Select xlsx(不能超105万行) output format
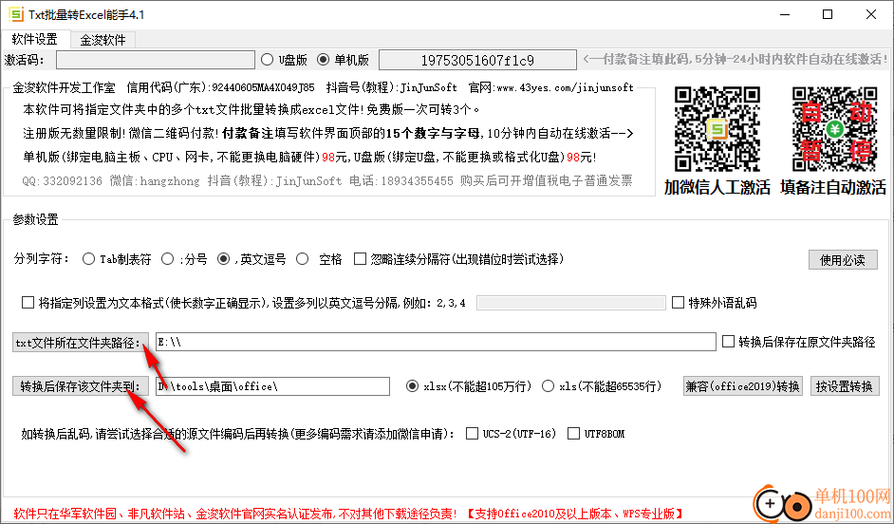 [x=468, y=386]
